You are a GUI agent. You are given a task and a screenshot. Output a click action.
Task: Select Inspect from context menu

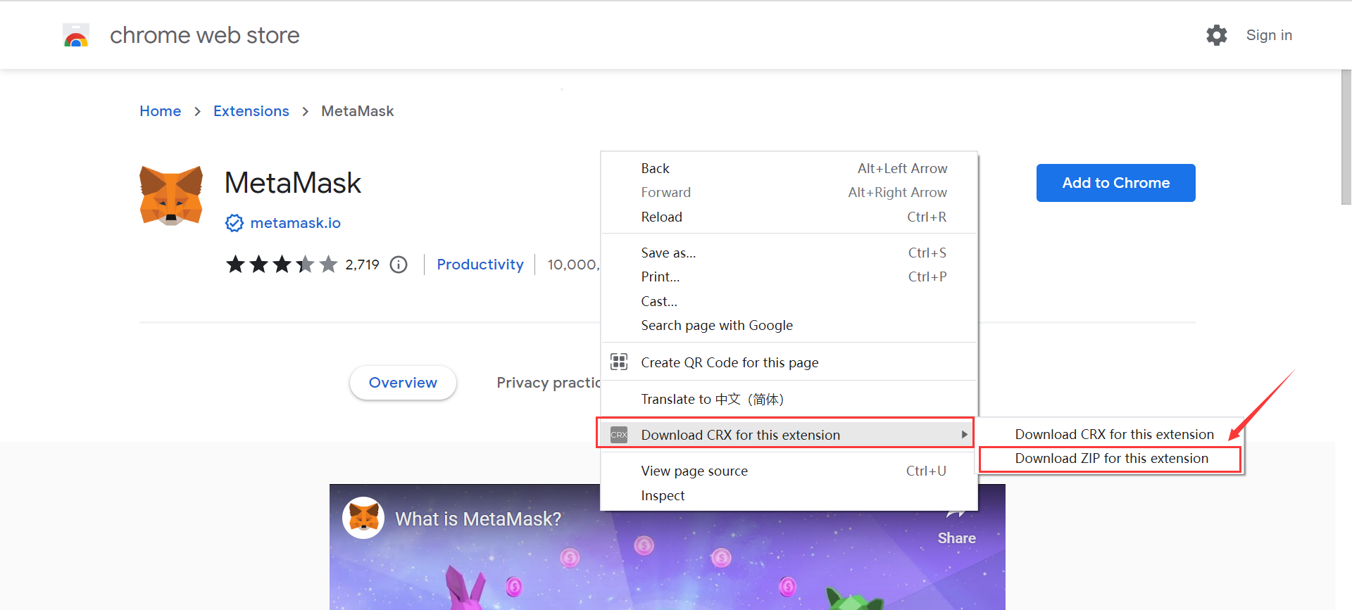click(789, 495)
